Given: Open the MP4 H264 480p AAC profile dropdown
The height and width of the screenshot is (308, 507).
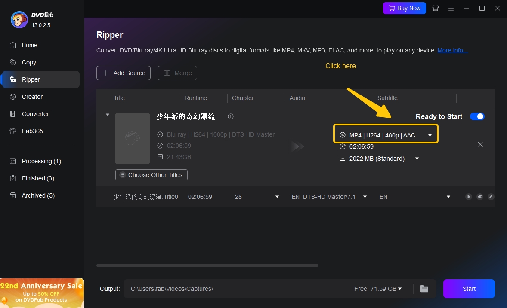Looking at the screenshot, I should [386, 134].
